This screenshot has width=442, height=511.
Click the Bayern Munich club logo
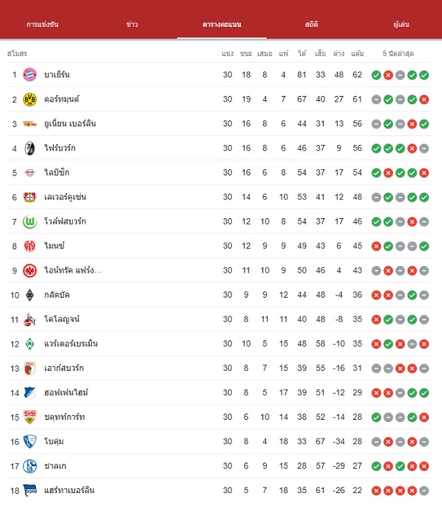pos(30,75)
